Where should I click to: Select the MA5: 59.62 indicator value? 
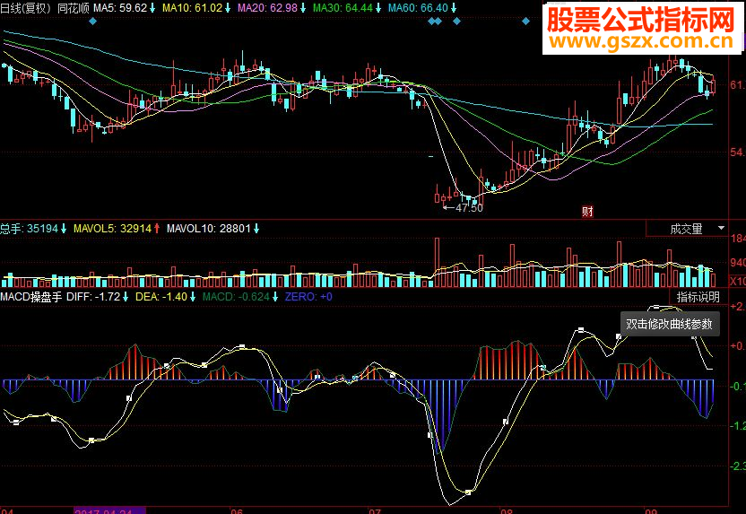[x=120, y=8]
